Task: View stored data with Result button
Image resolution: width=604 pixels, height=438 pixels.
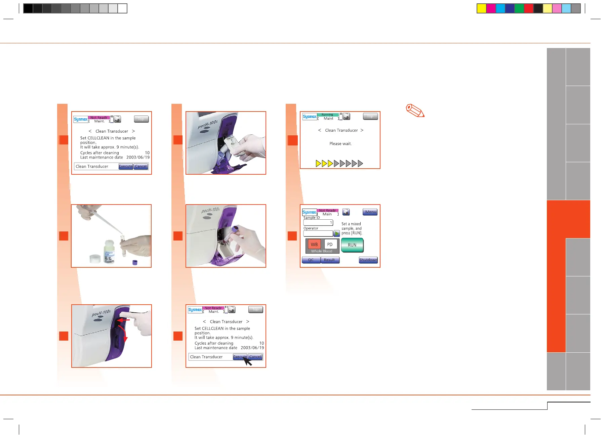Action: pyautogui.click(x=330, y=260)
